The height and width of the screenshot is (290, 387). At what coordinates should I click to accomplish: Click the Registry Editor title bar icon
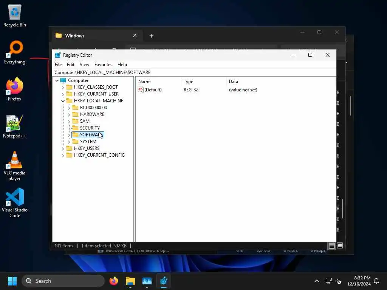[x=58, y=55]
